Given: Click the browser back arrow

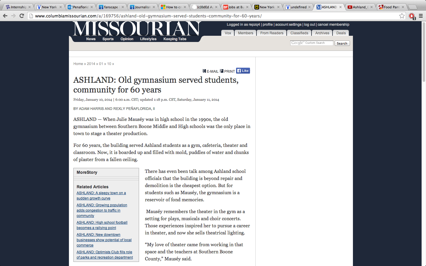Looking at the screenshot, I should (x=5, y=16).
